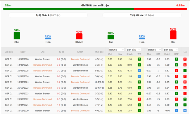
Task: Click the green 30% Tài bar
Action: pyautogui.click(x=110, y=37)
